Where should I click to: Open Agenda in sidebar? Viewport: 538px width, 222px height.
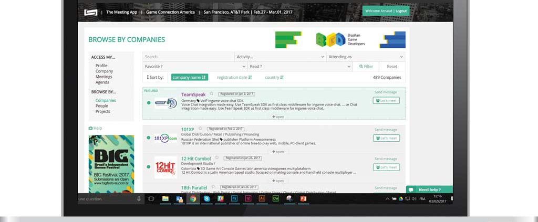coord(102,82)
